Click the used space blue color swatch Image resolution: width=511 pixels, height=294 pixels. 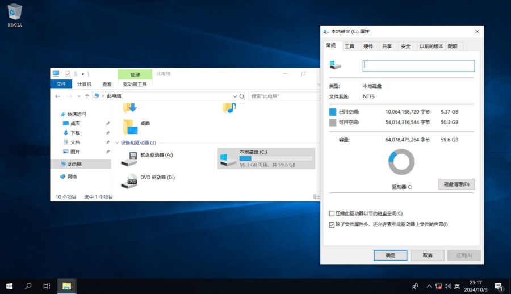(x=333, y=112)
